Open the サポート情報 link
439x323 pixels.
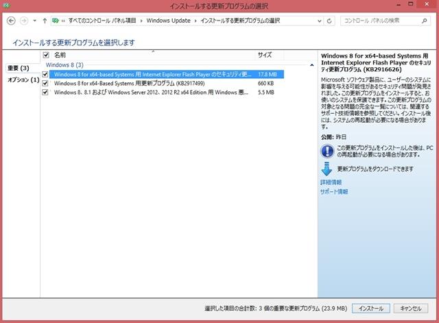334,192
